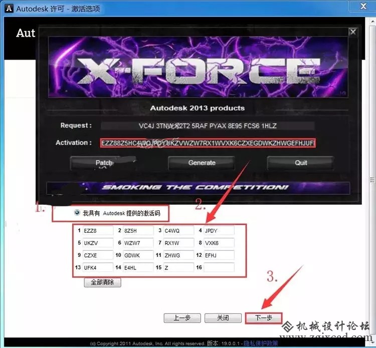
Task: Click activation field 3 containing C4WQ
Action: (x=178, y=230)
